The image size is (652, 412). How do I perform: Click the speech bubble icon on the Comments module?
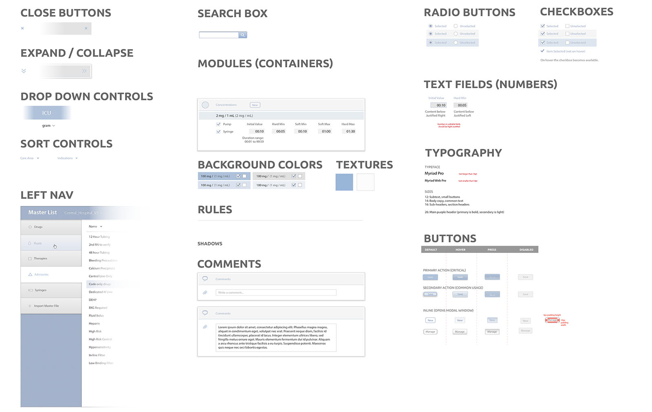(205, 279)
